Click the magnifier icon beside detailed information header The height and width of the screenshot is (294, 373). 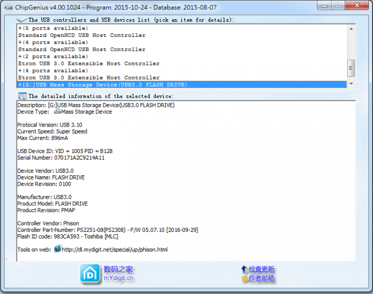22,96
